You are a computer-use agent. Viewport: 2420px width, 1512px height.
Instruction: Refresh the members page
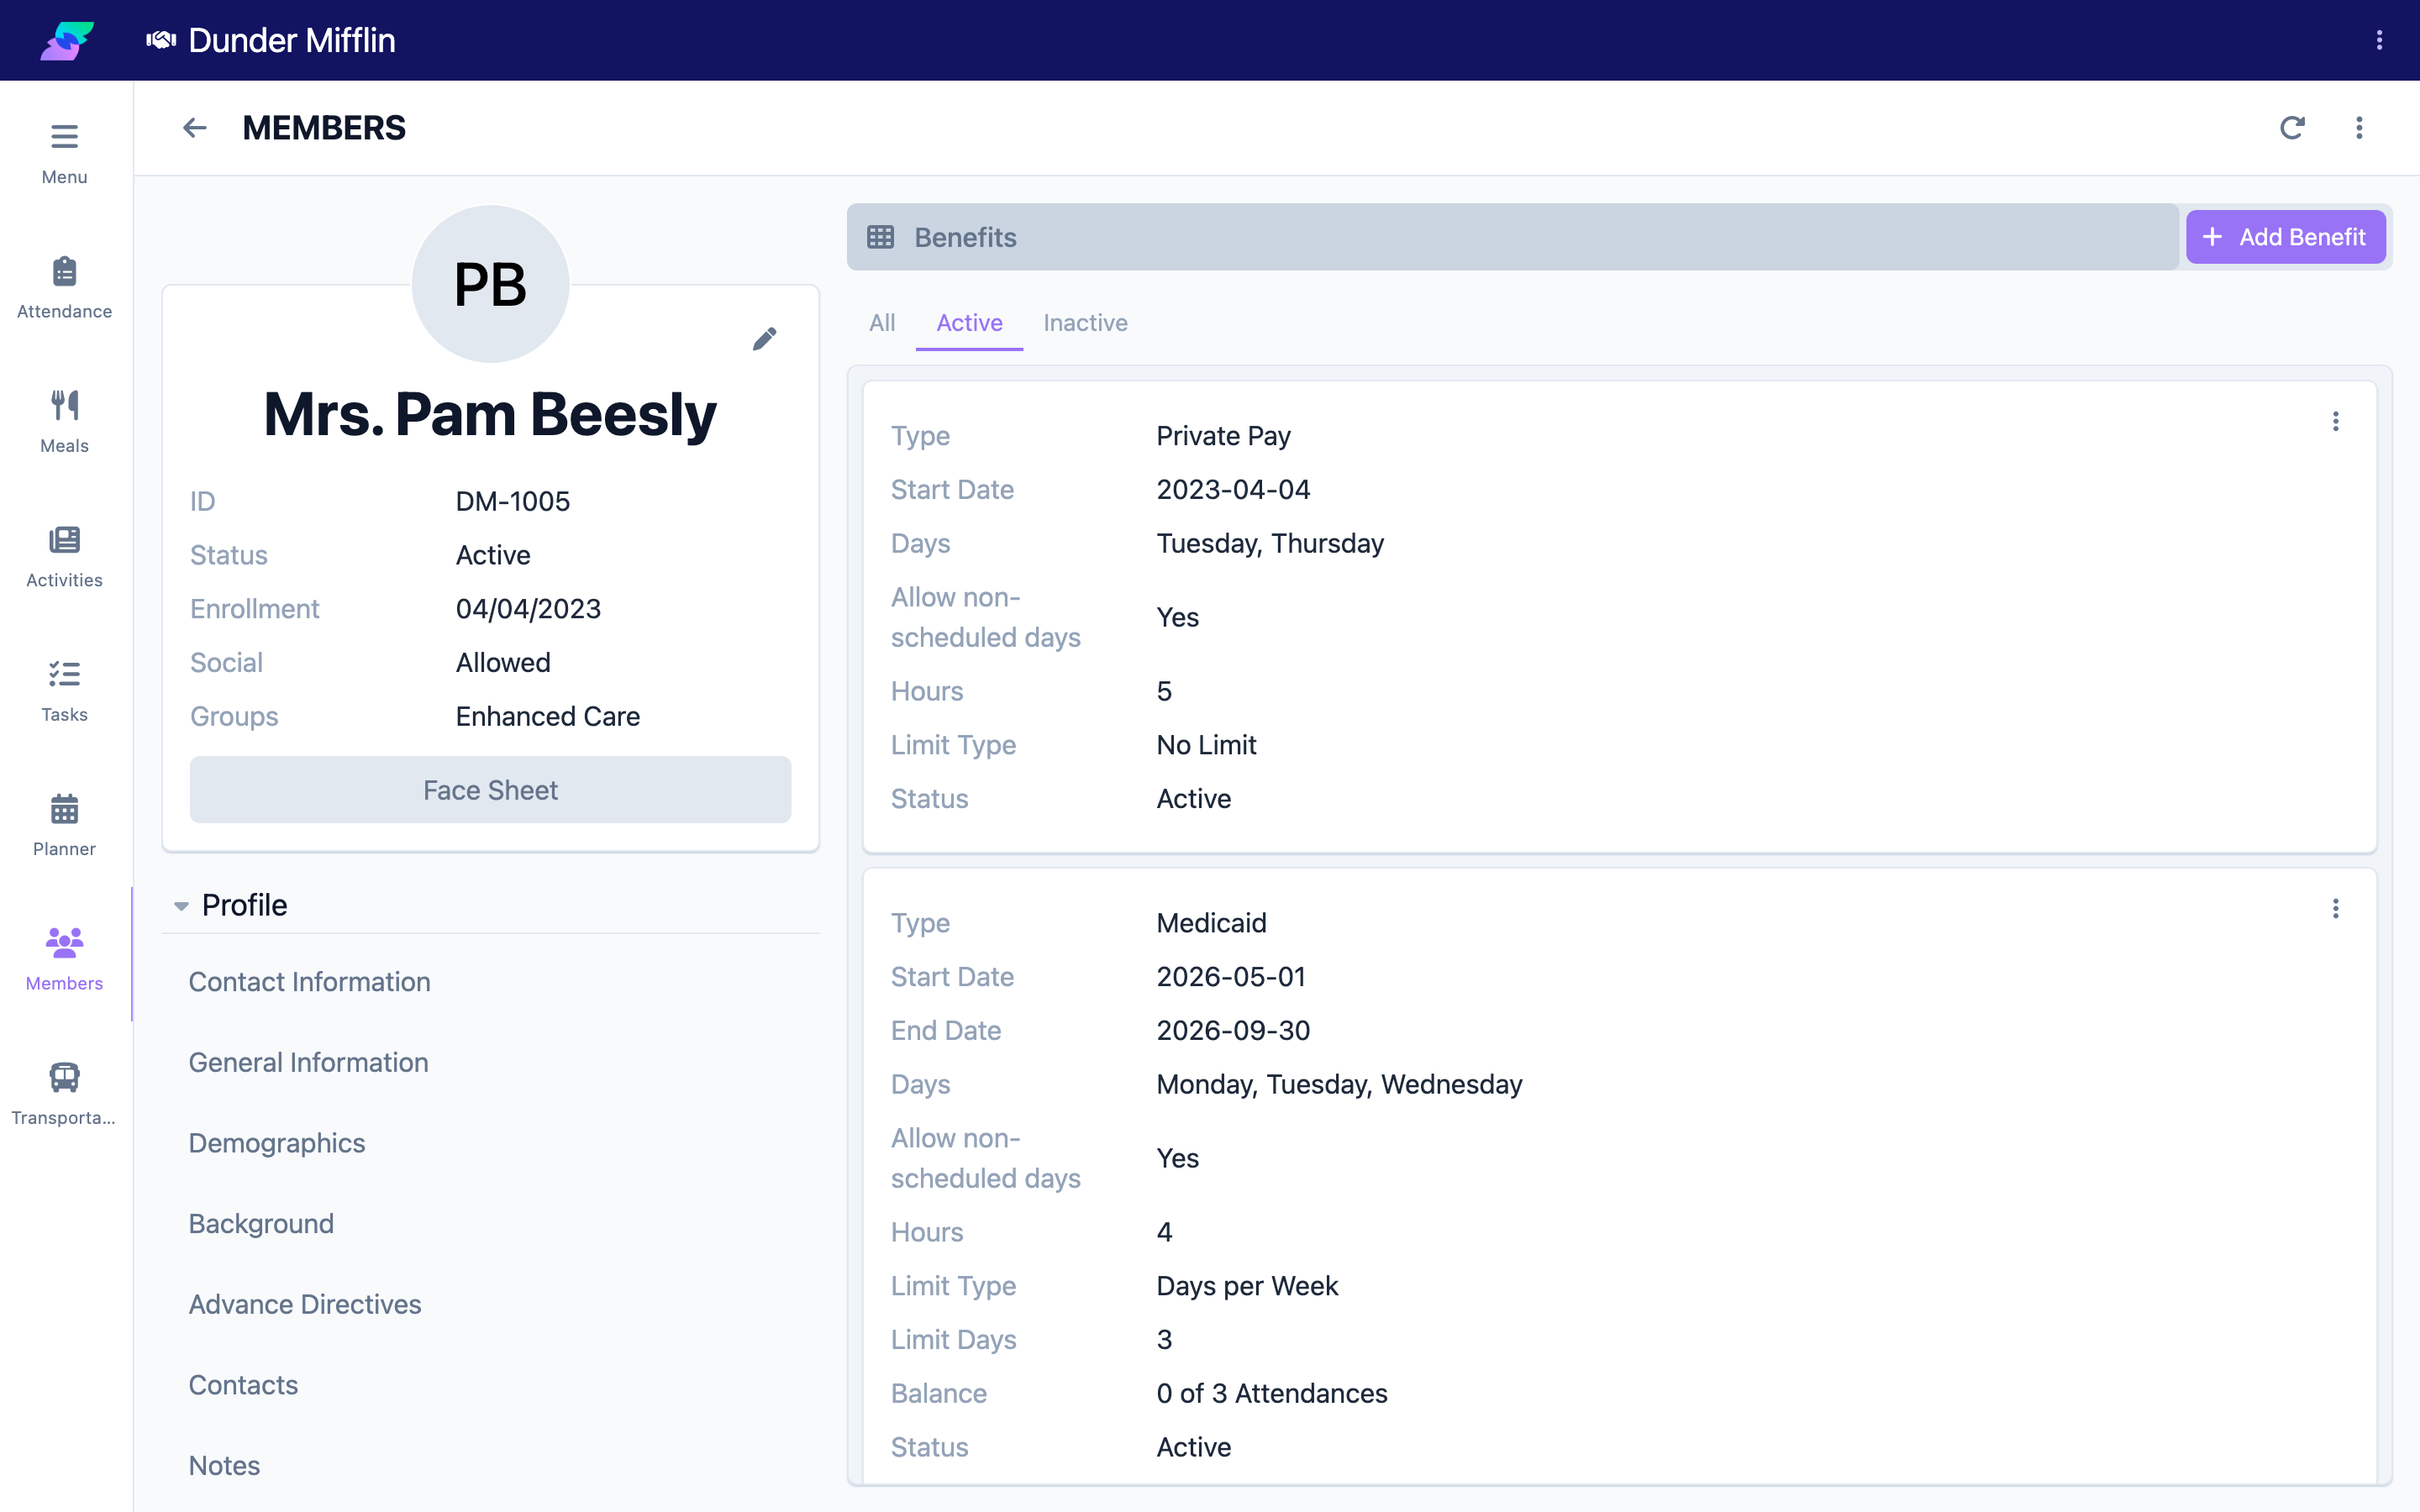(x=2292, y=128)
